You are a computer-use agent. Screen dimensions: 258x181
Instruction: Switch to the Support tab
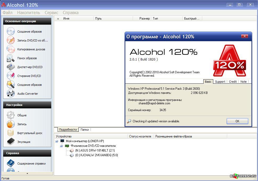tap(220, 82)
